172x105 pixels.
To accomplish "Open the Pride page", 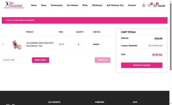I will click(x=85, y=5).
